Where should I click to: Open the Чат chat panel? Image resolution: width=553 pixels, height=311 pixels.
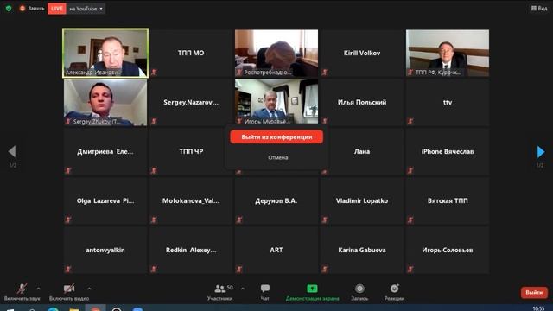pyautogui.click(x=265, y=292)
